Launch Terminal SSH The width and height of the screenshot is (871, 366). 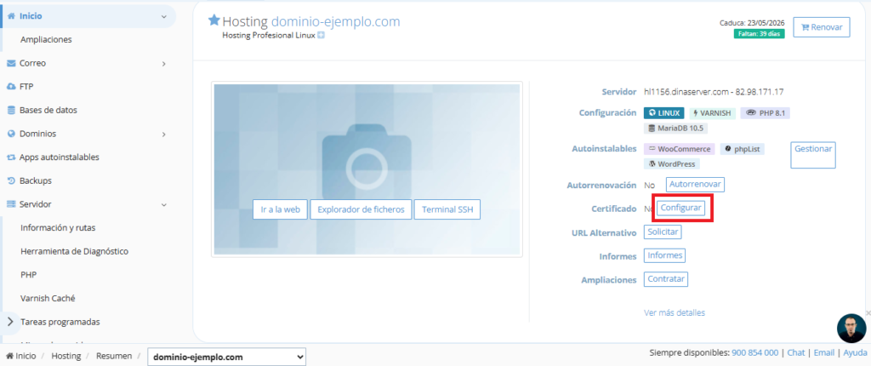[x=447, y=209]
